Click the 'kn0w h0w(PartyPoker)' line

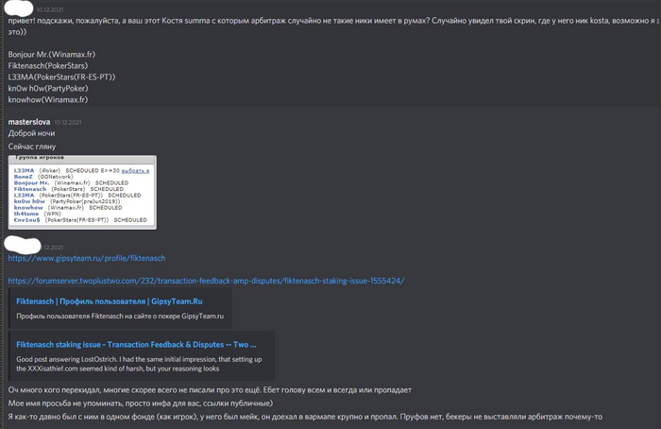pyautogui.click(x=48, y=89)
